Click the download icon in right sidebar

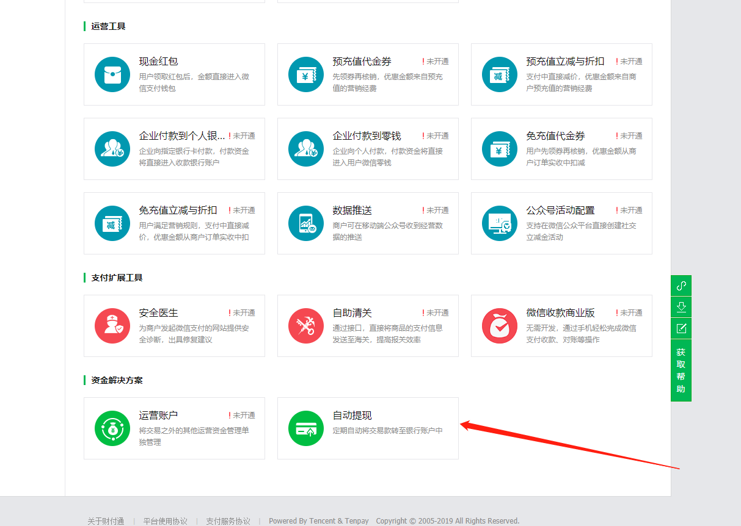(x=681, y=307)
